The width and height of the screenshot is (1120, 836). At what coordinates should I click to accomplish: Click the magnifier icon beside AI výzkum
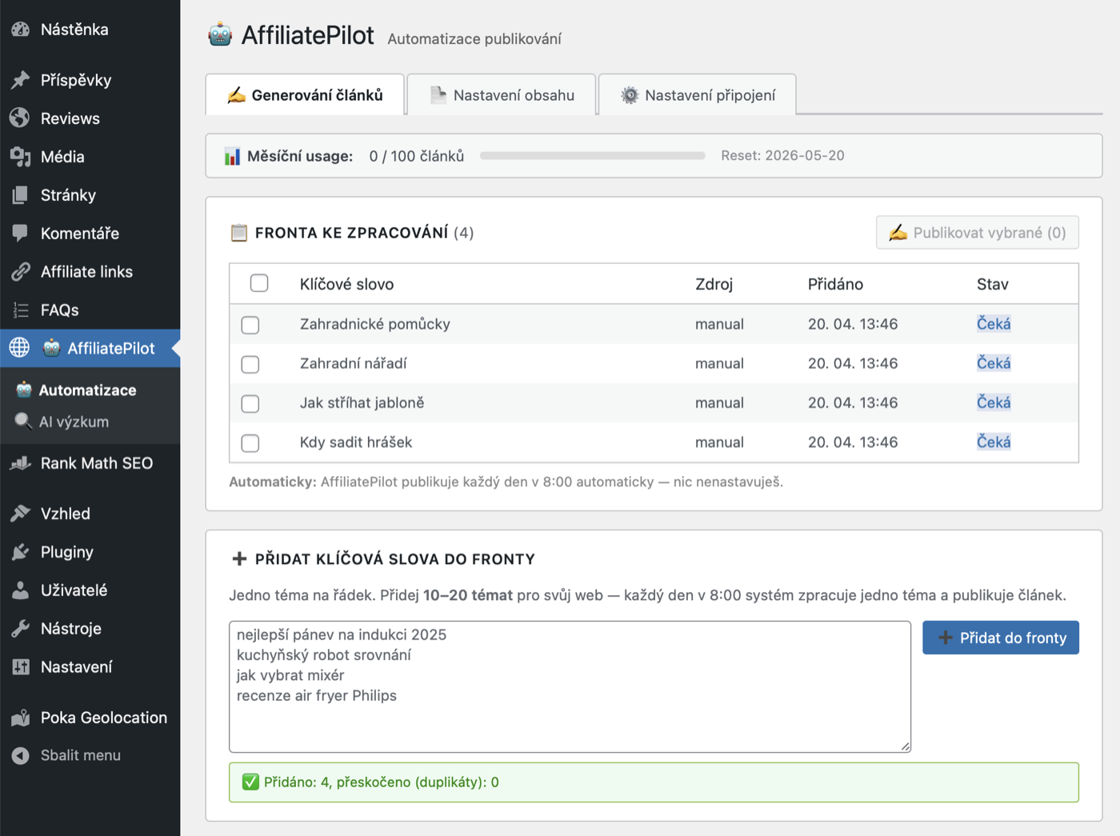pyautogui.click(x=23, y=422)
